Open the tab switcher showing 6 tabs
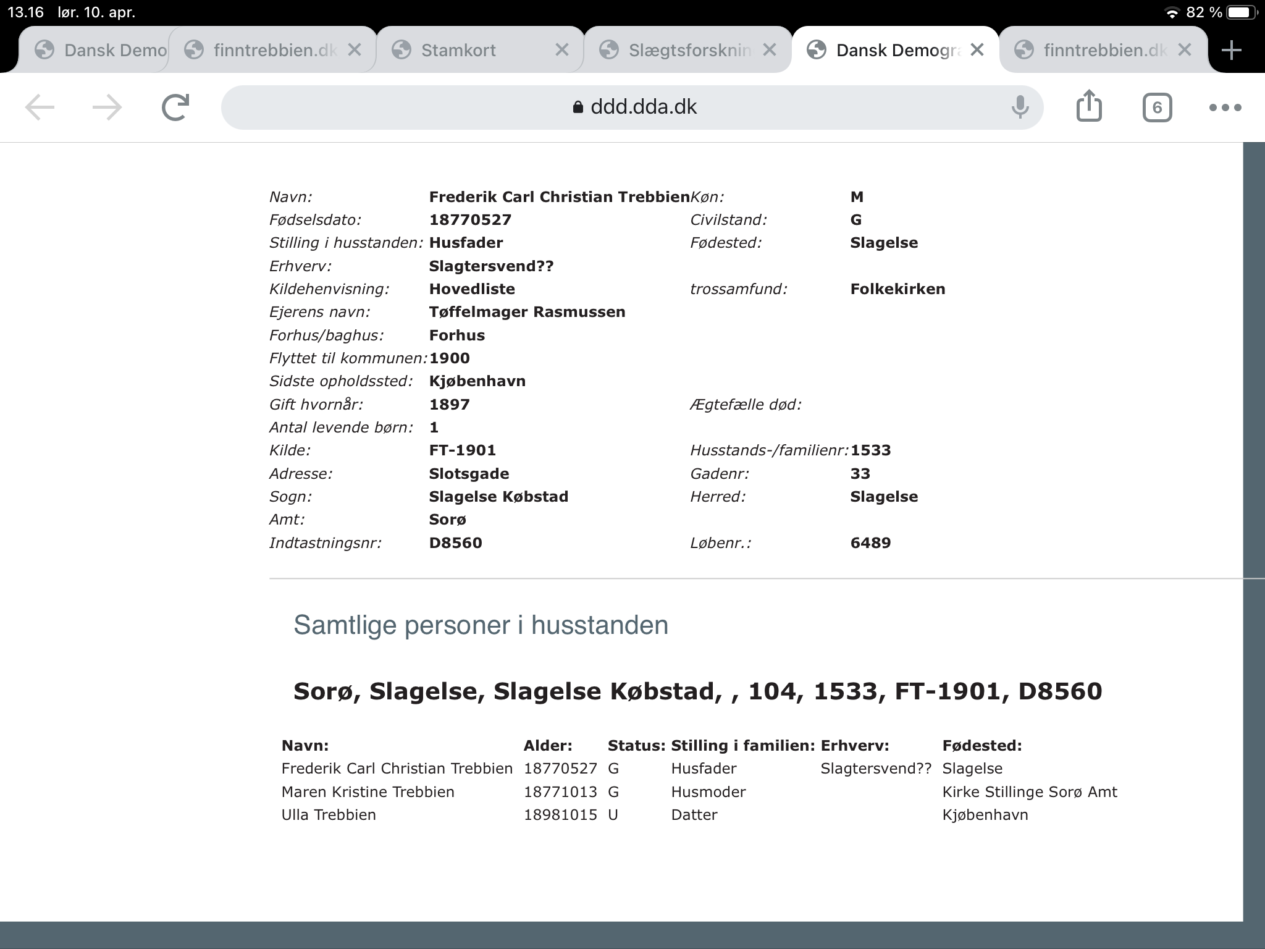The height and width of the screenshot is (949, 1265). pos(1157,108)
